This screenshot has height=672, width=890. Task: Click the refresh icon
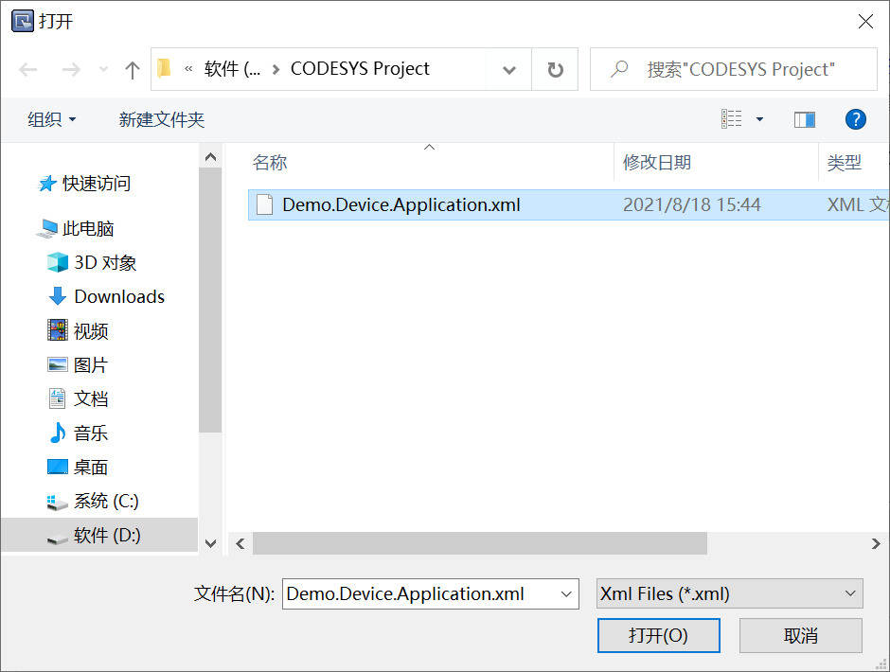click(554, 68)
